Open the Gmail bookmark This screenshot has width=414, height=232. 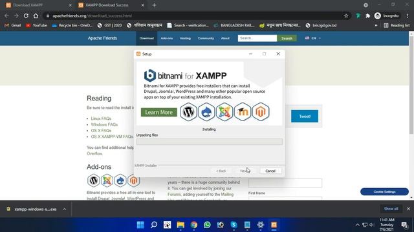pyautogui.click(x=13, y=26)
